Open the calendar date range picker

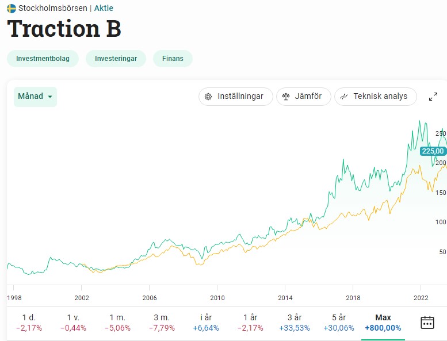point(427,322)
